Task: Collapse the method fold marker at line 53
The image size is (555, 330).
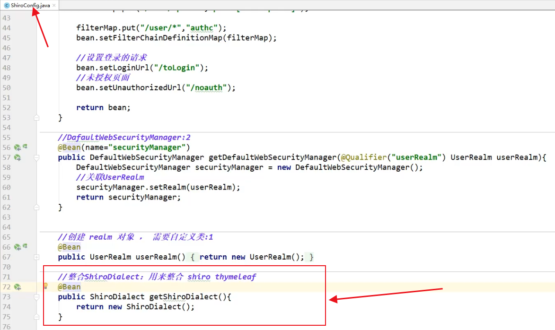Action: 36,118
